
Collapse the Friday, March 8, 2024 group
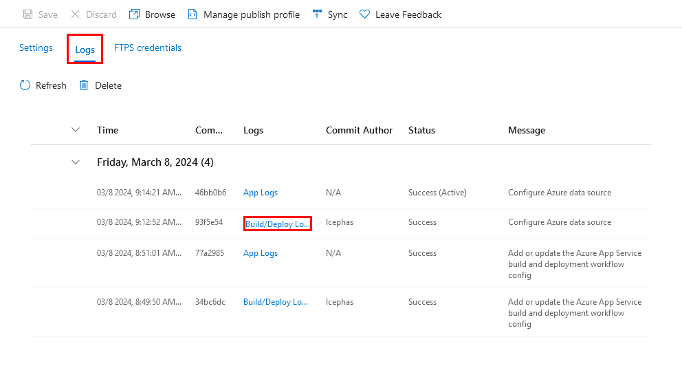coord(76,162)
